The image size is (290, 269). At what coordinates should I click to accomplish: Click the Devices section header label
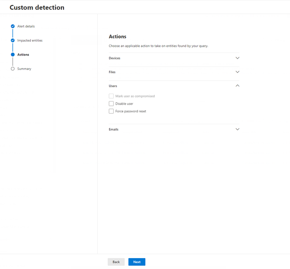coord(115,58)
